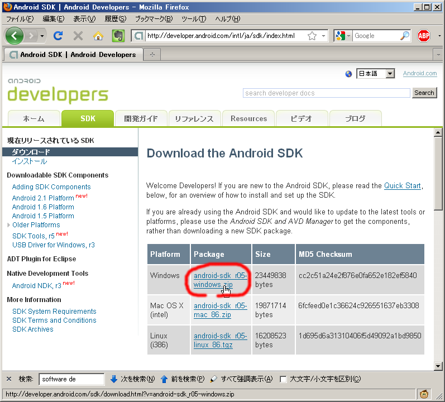Open the ビデオ tab

coord(302,118)
